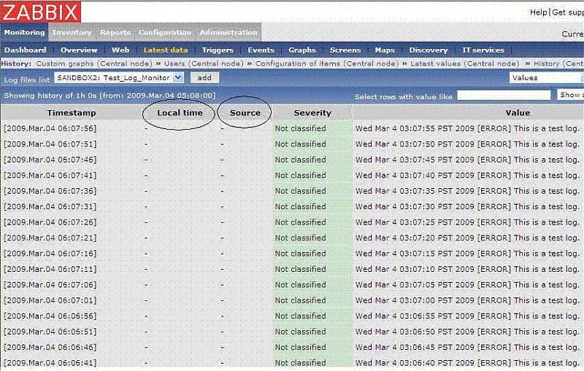This screenshot has width=584, height=371.
Task: Select timestamp [2009.Mar.04 06:07:31]
Action: click(x=50, y=206)
